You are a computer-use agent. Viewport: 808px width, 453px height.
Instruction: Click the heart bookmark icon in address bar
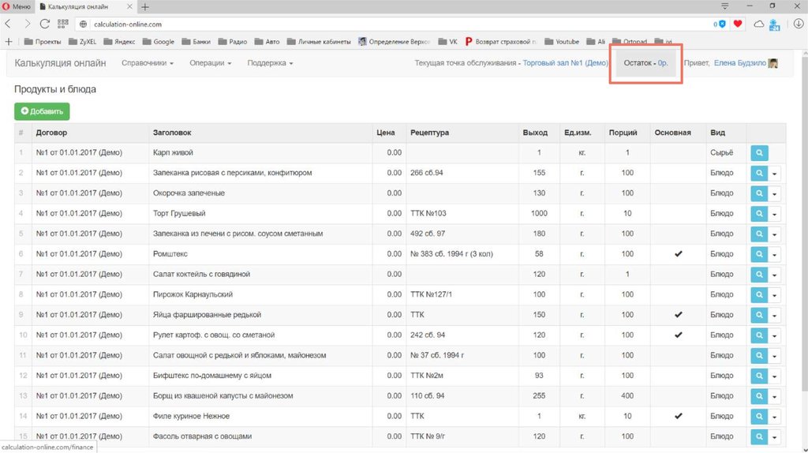[x=738, y=24]
